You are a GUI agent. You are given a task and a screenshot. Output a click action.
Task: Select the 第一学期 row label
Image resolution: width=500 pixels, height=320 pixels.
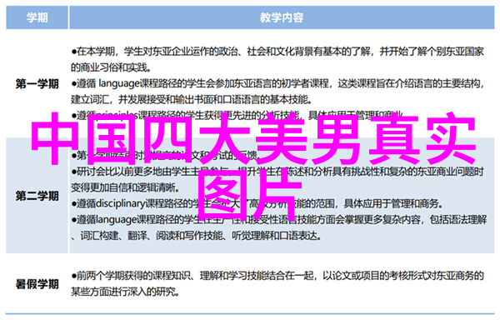37,84
